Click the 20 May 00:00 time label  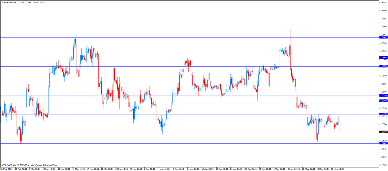pos(338,169)
